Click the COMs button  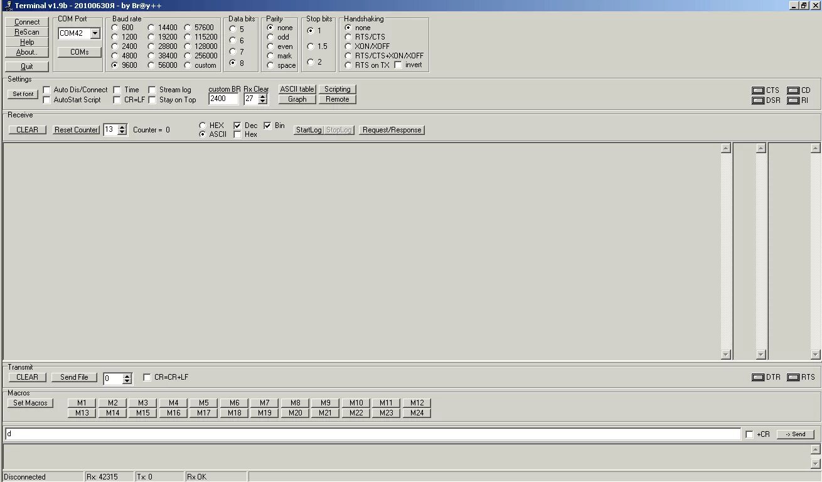[x=80, y=52]
